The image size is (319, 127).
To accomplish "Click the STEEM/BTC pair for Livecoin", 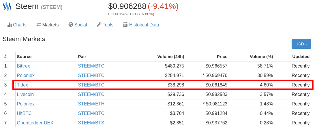I will pos(91,95).
